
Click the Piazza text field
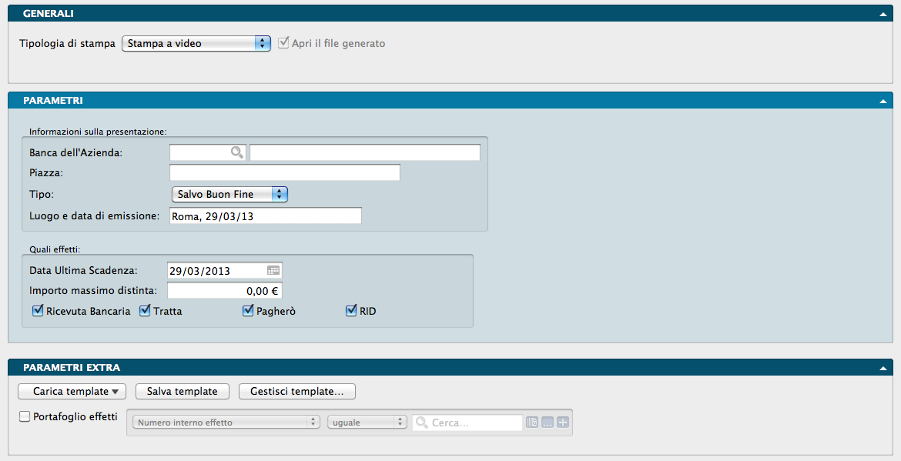pos(284,172)
